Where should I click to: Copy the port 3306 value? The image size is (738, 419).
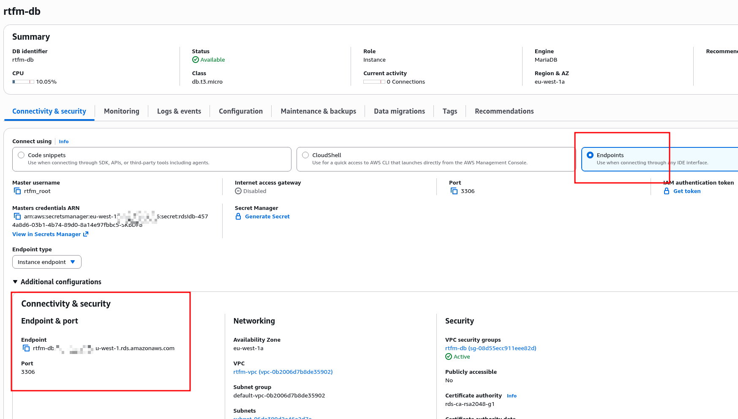coord(454,191)
